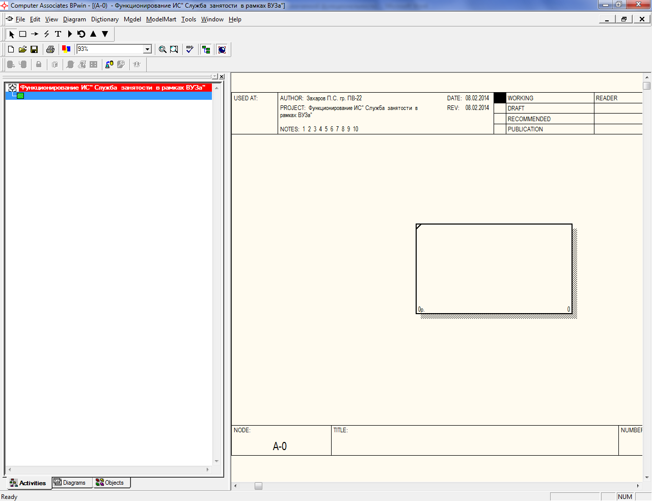Screen dimensions: 652x501
Task: Click the grayed ModelMart open icon
Action: [x=11, y=65]
